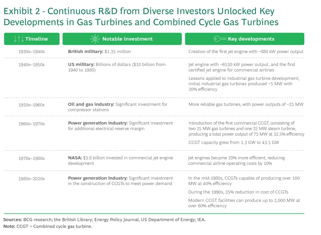Click the CCGT definition note
Image resolution: width=321 pixels, height=235 pixels.
(x=48, y=226)
